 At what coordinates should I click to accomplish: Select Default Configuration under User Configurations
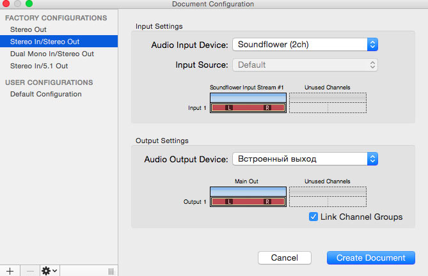(45, 94)
